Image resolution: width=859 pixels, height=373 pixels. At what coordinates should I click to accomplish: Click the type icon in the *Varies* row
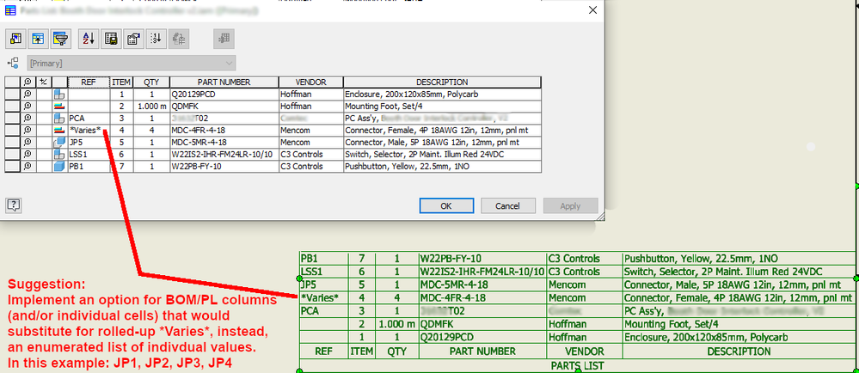pyautogui.click(x=59, y=131)
